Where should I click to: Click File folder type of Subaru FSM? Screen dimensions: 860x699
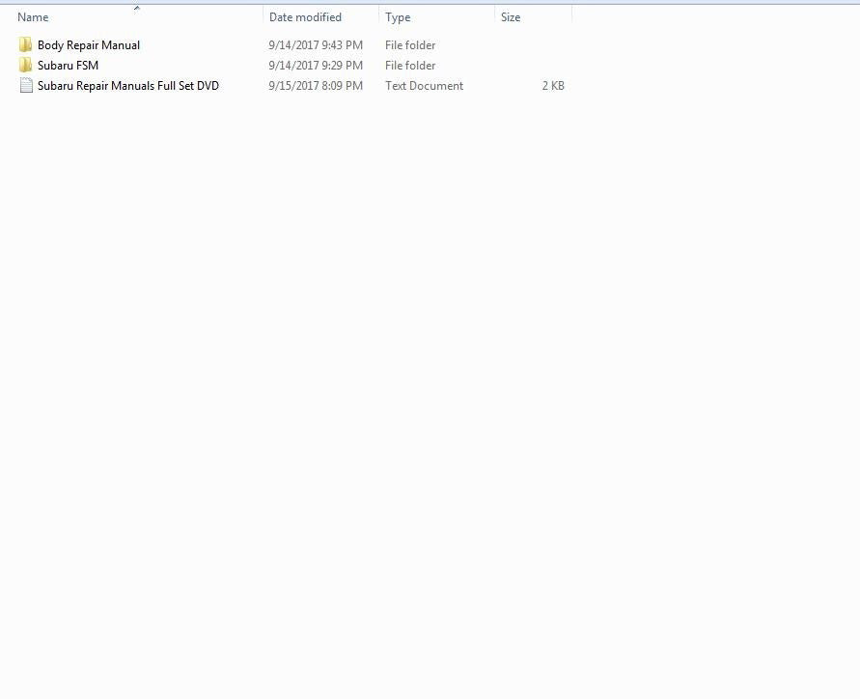(x=410, y=66)
